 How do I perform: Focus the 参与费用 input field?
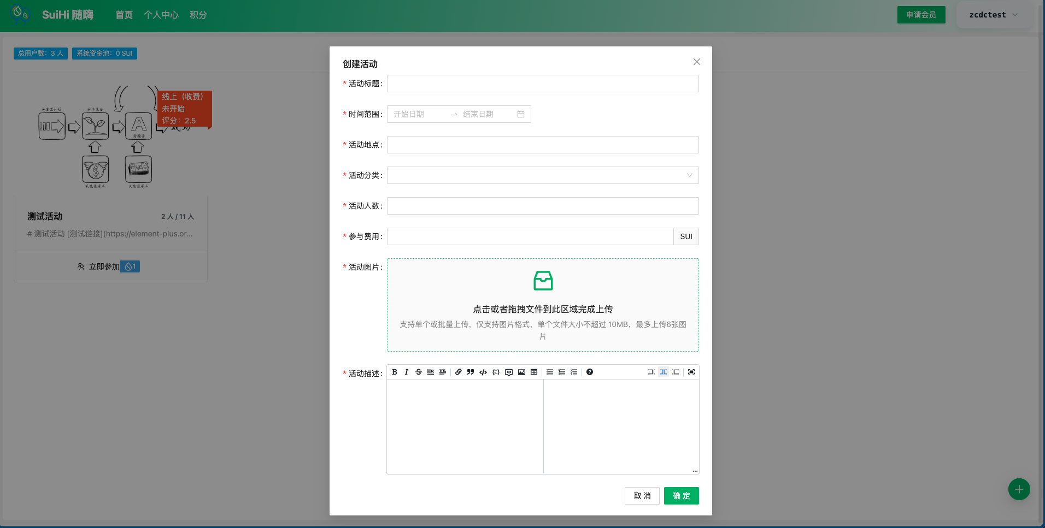pos(530,236)
